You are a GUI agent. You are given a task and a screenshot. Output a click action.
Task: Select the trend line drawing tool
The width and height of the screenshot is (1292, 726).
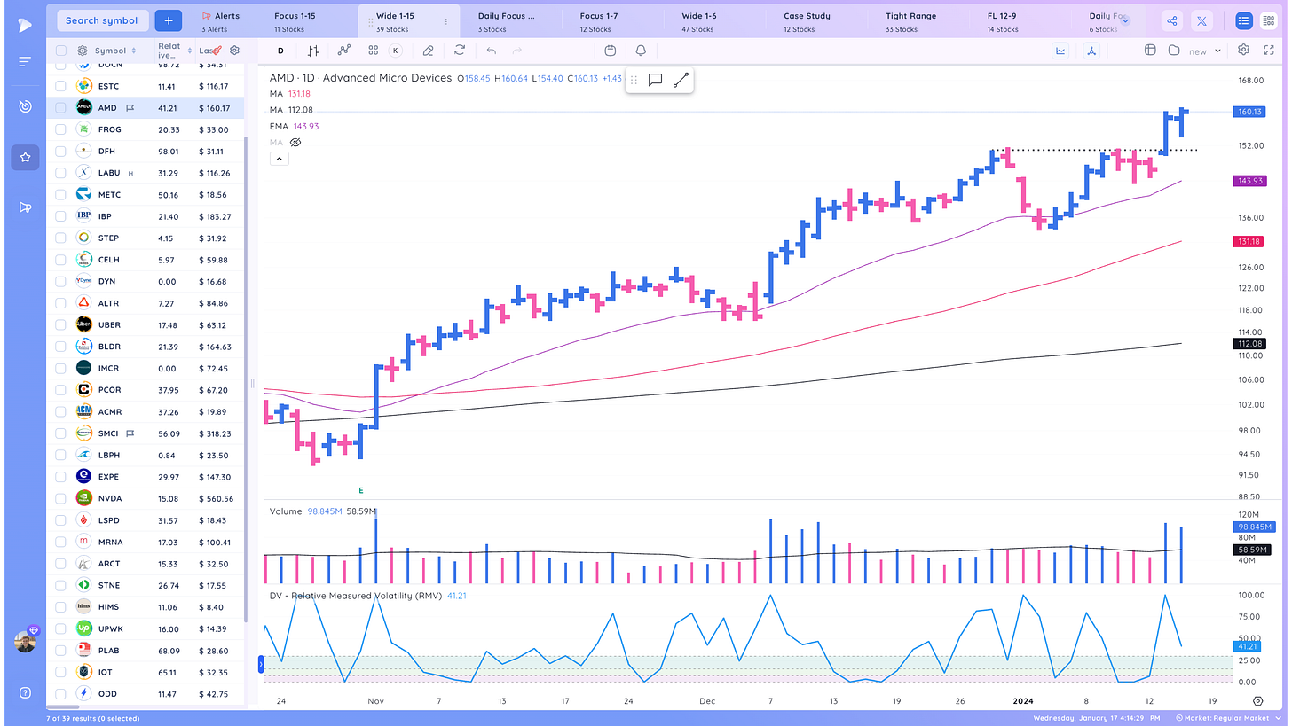(681, 80)
